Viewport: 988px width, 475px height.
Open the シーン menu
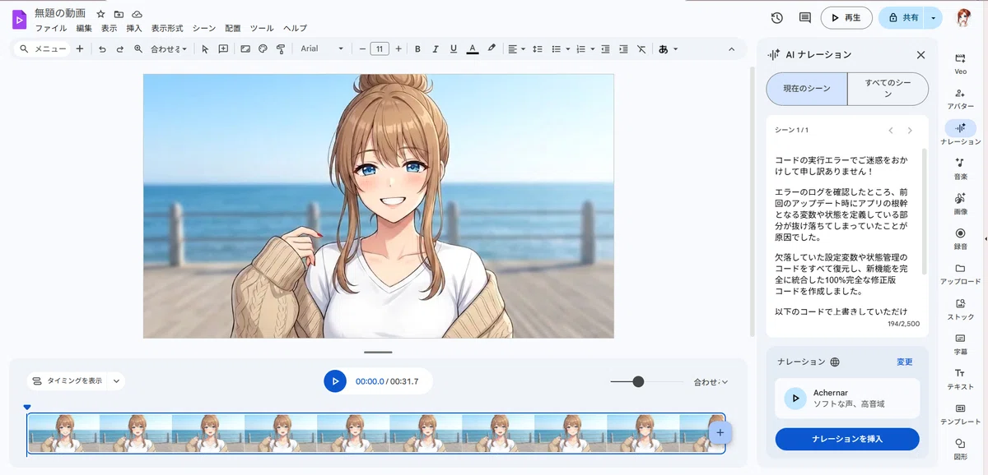204,28
